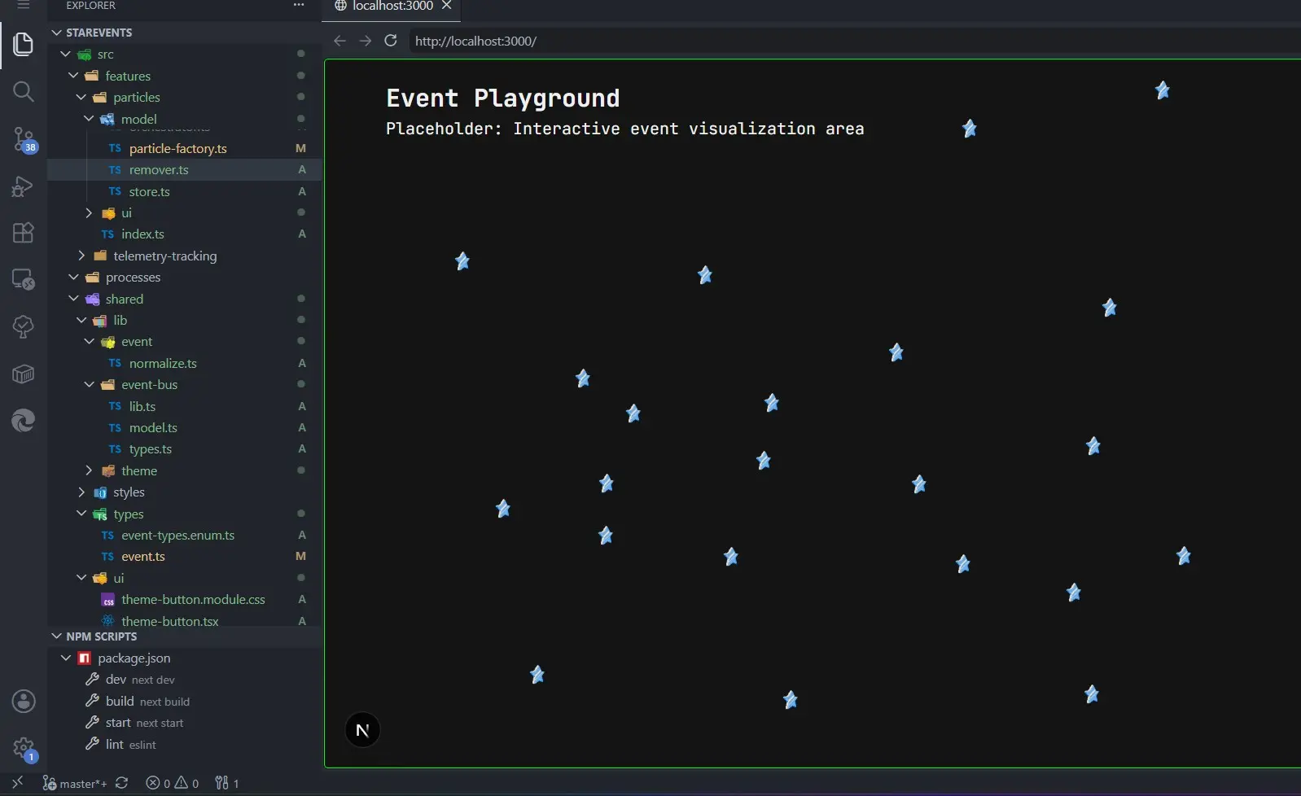1301x796 pixels.
Task: Collapse the shared folder
Action: pos(73,299)
